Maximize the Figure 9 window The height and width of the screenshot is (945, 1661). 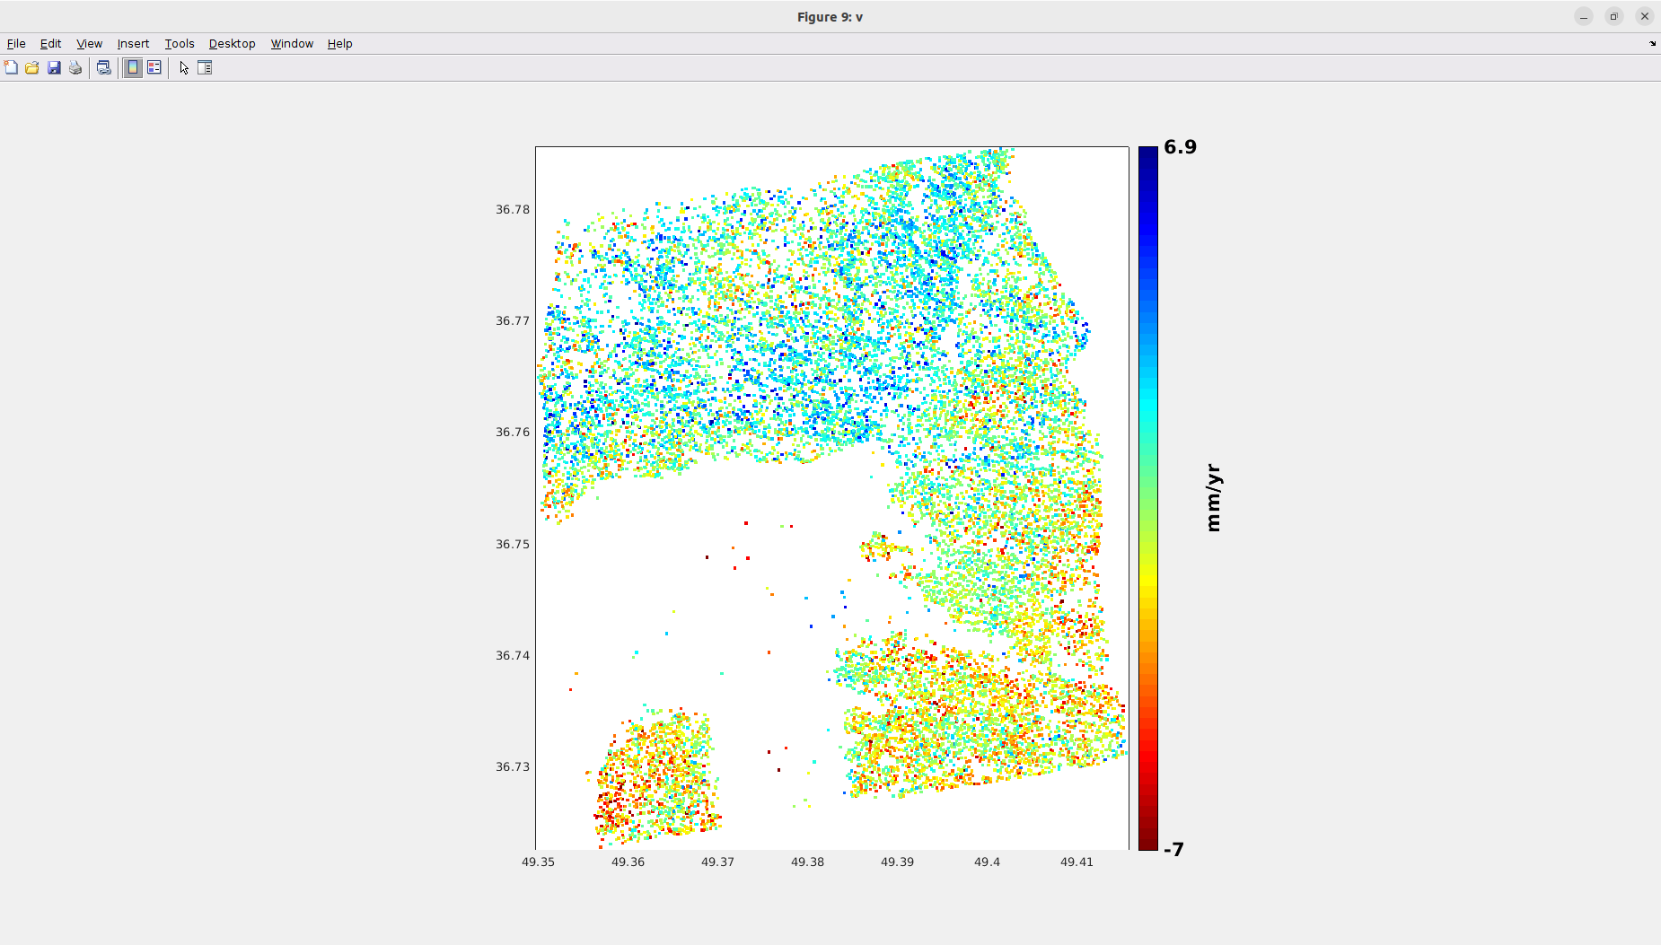pyautogui.click(x=1614, y=16)
